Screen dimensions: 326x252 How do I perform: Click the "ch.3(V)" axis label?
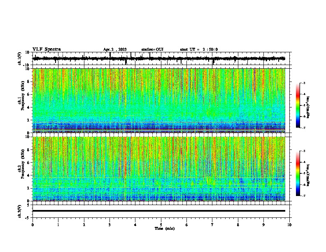[x=20, y=211]
